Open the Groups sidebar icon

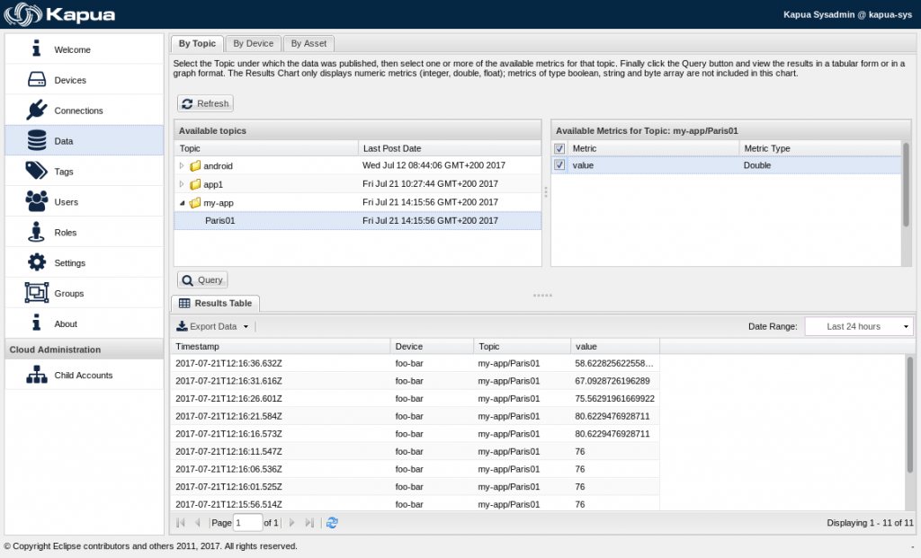[36, 293]
